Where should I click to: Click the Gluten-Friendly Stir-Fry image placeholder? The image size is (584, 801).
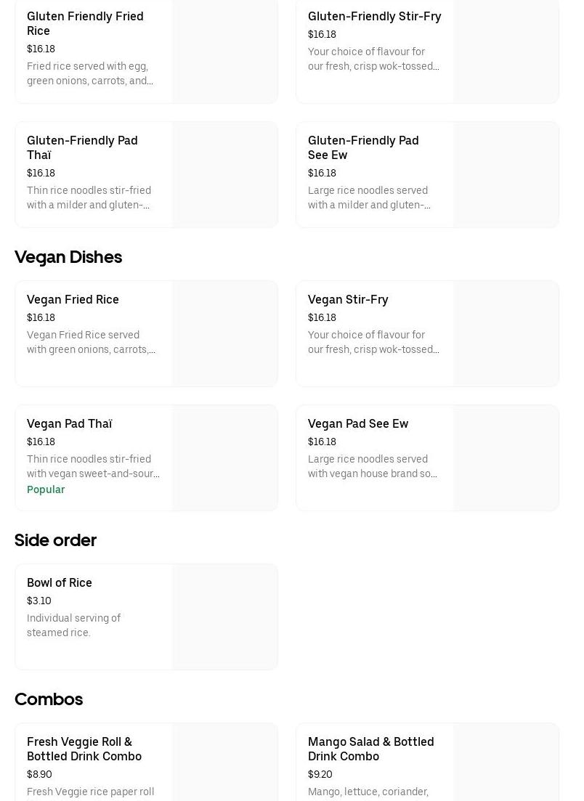pos(506,51)
